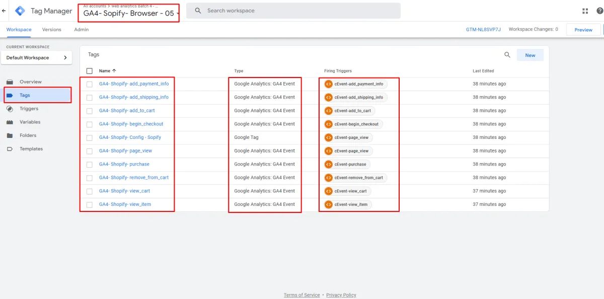Click the Preview button
Image resolution: width=604 pixels, height=299 pixels.
pos(583,30)
